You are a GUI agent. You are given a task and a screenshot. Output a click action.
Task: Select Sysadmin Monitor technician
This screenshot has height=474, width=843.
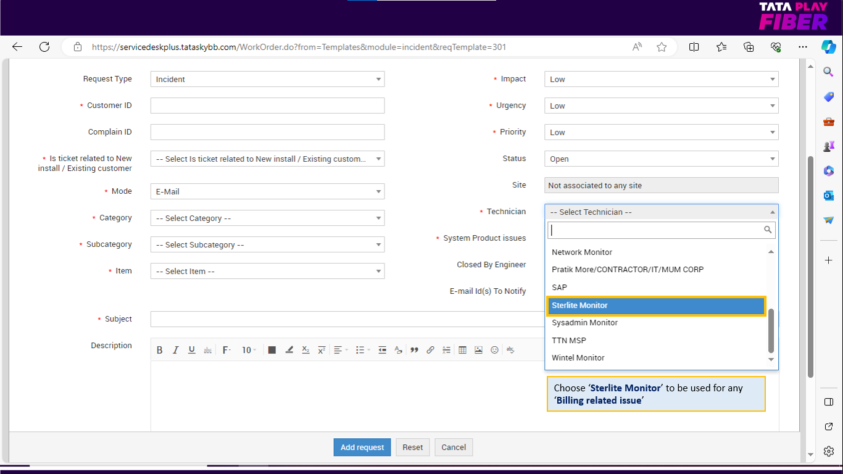[657, 323]
